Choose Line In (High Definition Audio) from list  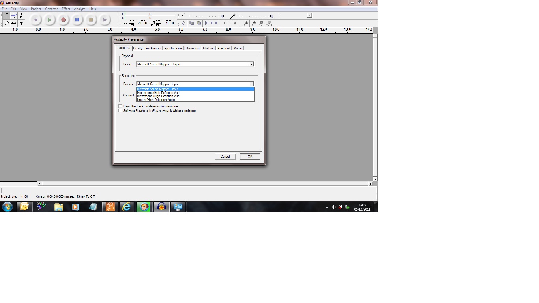155,100
